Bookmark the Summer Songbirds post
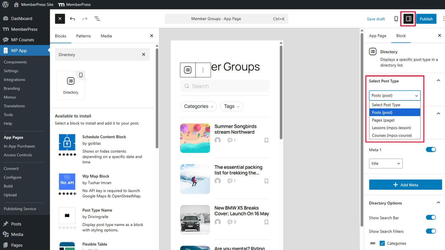Viewport: 445px width, 250px height. pos(266,140)
